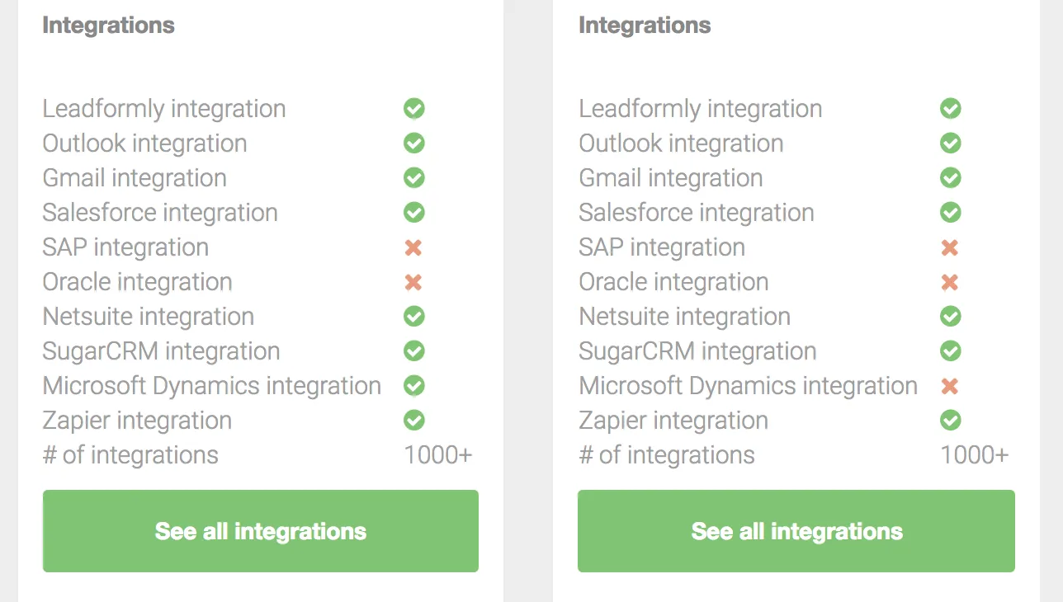Click left card Outlook integration green check
Viewport: 1063px width, 602px height.
[x=413, y=143]
